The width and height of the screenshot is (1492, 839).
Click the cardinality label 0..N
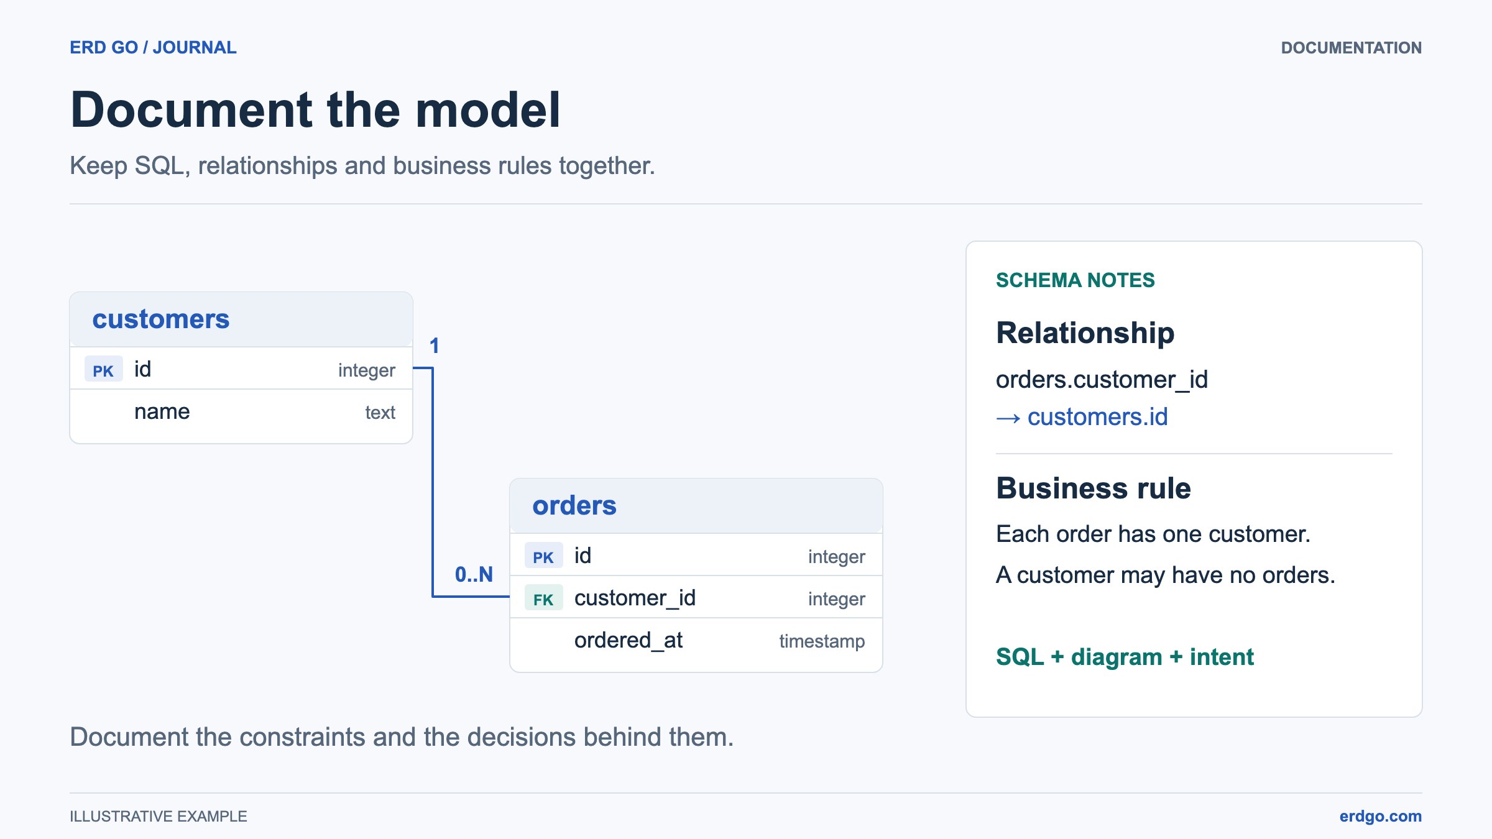tap(474, 574)
